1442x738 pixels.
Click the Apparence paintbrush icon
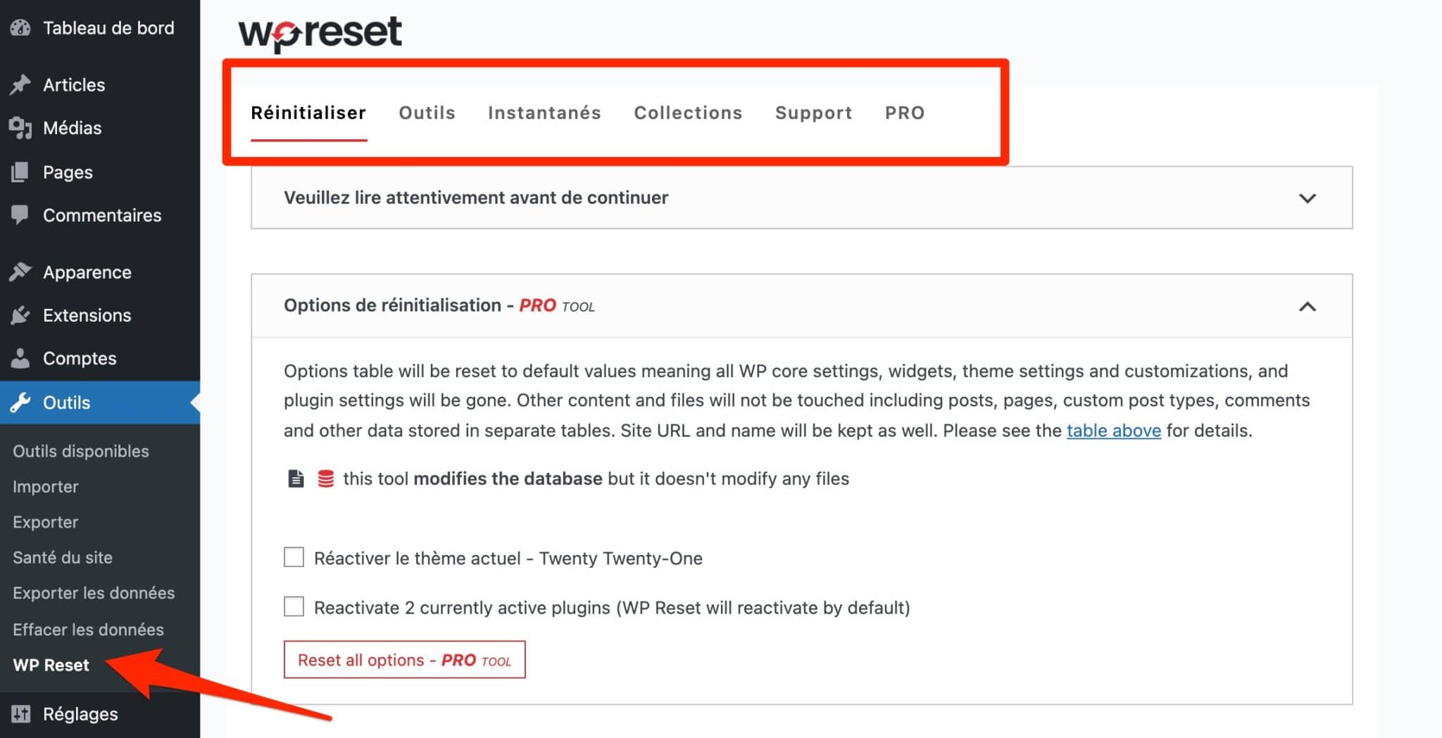(20, 272)
